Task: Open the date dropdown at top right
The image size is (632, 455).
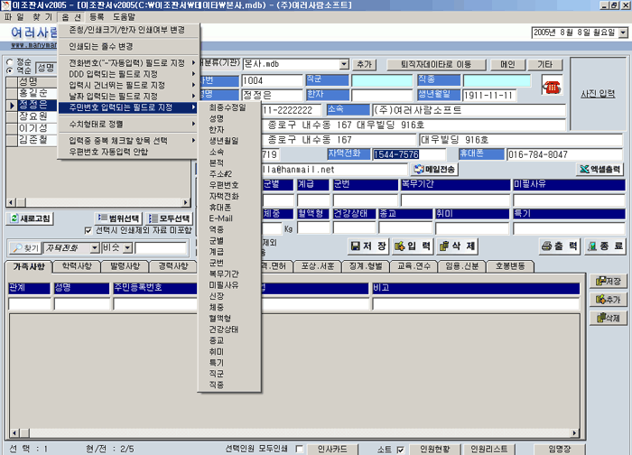Action: (x=622, y=32)
